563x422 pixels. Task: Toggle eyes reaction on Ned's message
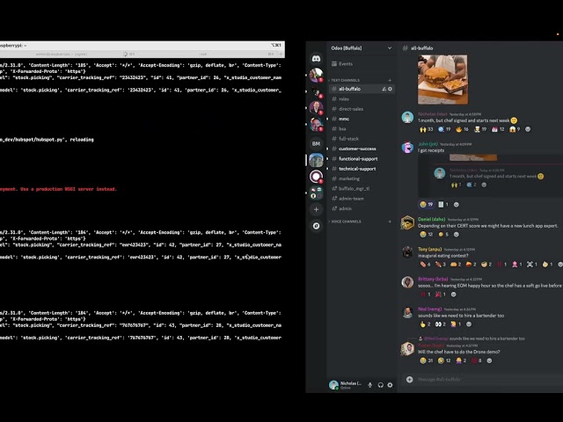pyautogui.click(x=440, y=324)
